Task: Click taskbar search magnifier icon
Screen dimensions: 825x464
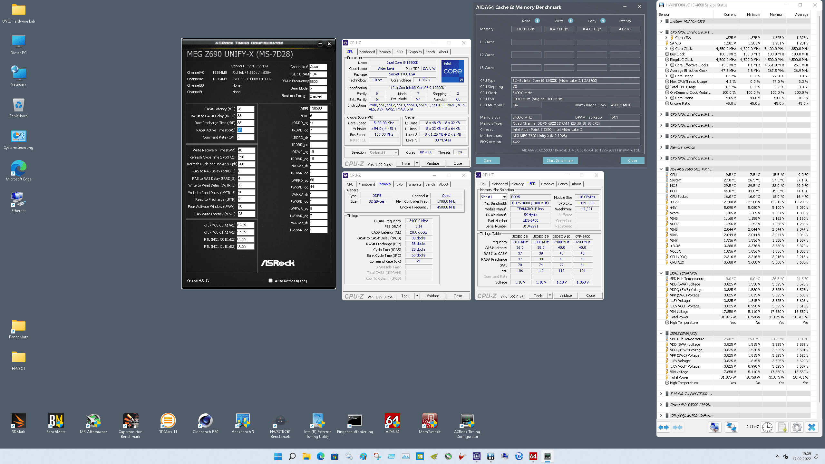Action: tap(292, 456)
